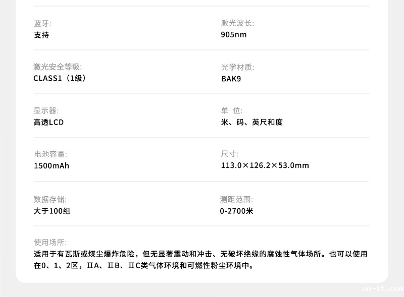Select the 大于100组 storage value
The image size is (404, 297).
pyautogui.click(x=52, y=211)
